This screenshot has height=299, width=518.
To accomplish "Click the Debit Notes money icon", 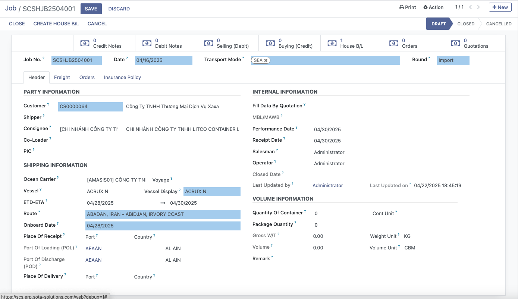I will pos(147,43).
